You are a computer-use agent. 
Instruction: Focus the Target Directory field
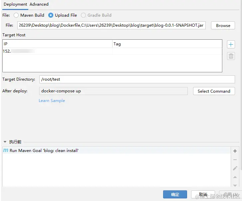tap(137, 79)
